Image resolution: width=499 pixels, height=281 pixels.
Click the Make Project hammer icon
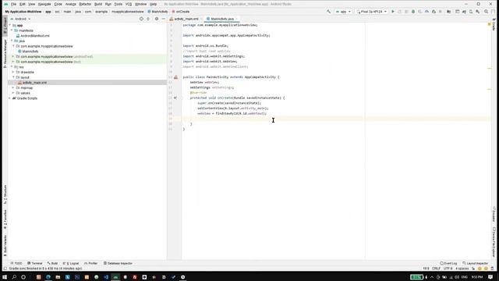click(x=328, y=12)
